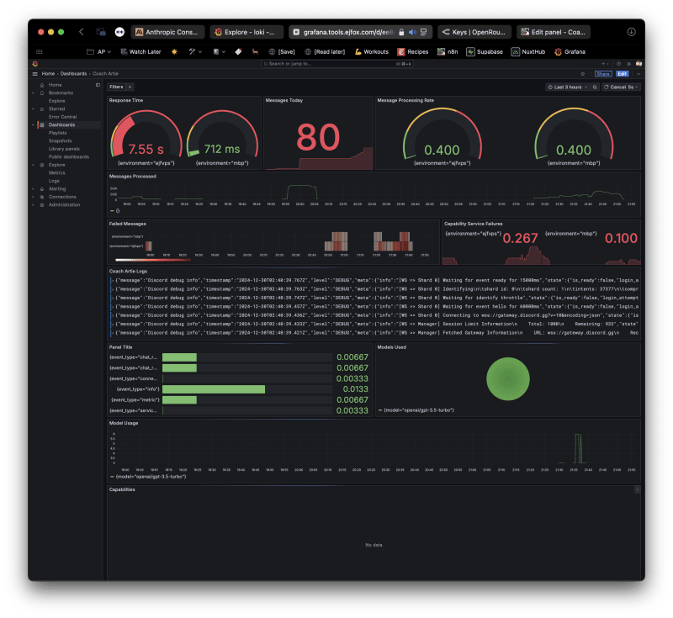Expand the Alerting sidebar section
673x618 pixels.
tap(33, 189)
